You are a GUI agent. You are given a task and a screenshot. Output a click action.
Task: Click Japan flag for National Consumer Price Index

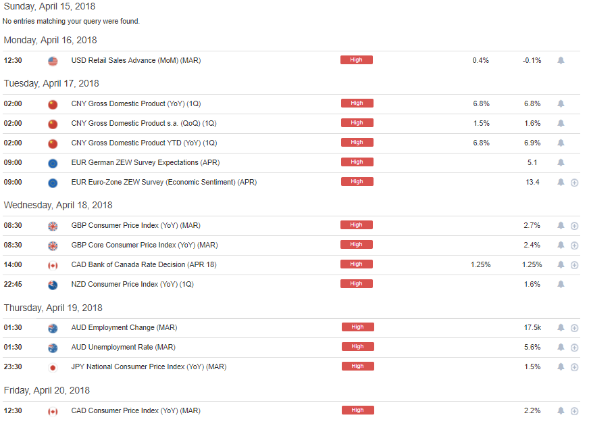click(x=53, y=367)
